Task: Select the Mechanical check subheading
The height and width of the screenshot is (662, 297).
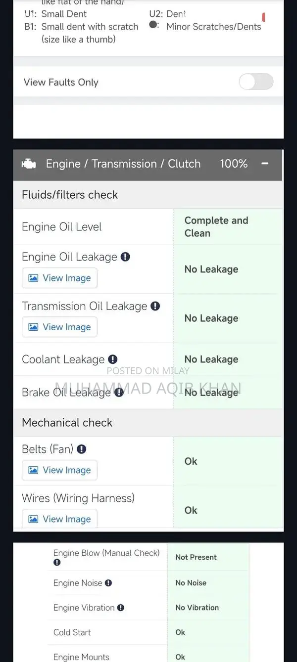Action: 67,423
